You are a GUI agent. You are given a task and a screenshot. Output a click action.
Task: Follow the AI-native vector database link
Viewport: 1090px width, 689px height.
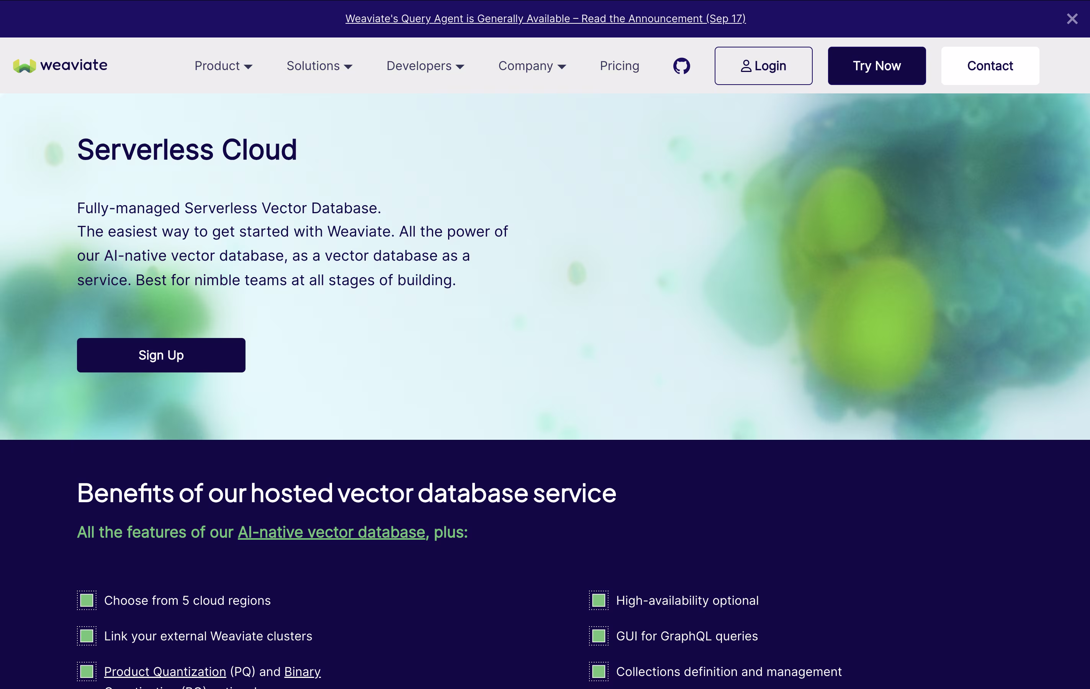pos(331,532)
